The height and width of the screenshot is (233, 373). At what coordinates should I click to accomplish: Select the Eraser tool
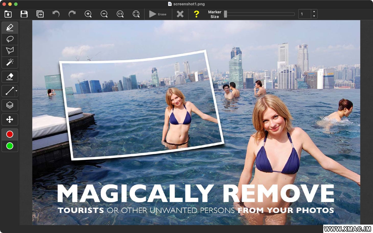coord(10,76)
